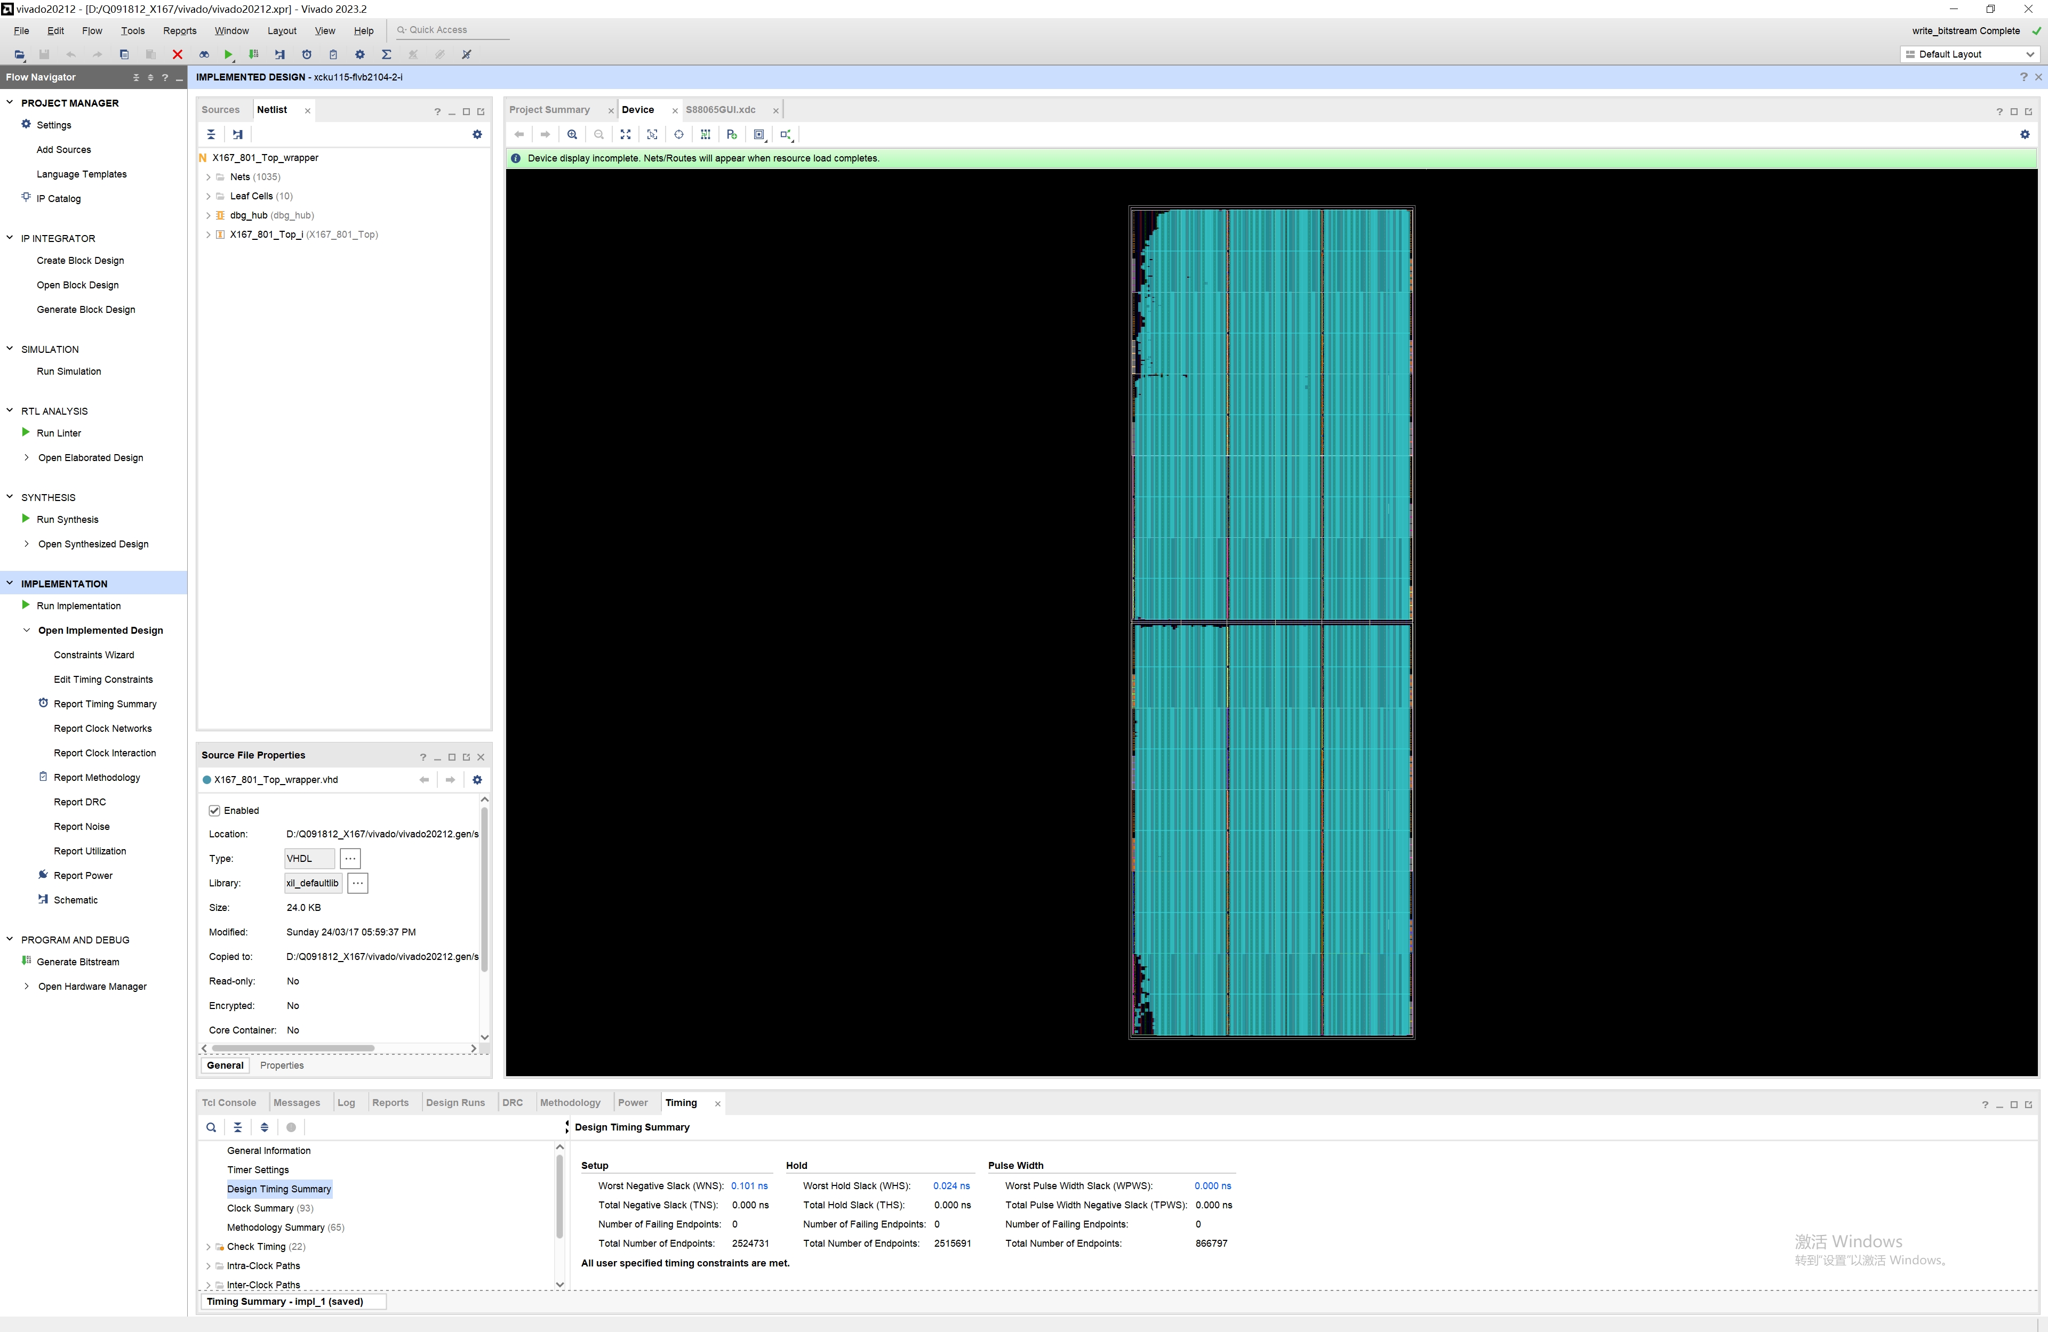Click the Type browse ellipsis button
The height and width of the screenshot is (1332, 2048).
[x=350, y=858]
